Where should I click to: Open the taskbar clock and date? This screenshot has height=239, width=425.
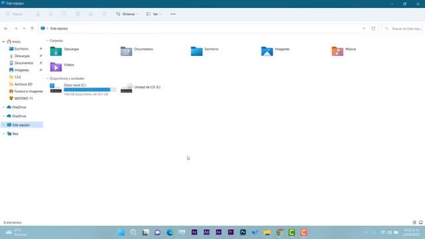[412, 232]
